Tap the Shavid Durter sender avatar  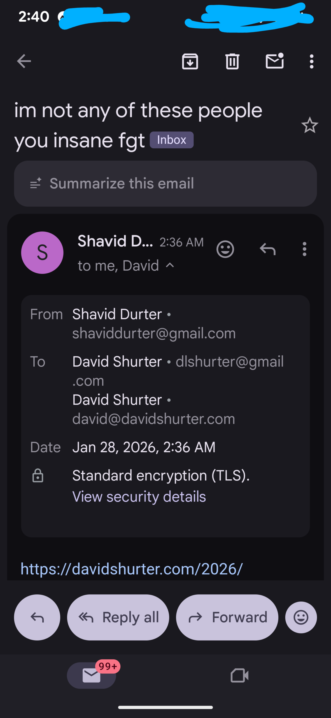pos(42,252)
